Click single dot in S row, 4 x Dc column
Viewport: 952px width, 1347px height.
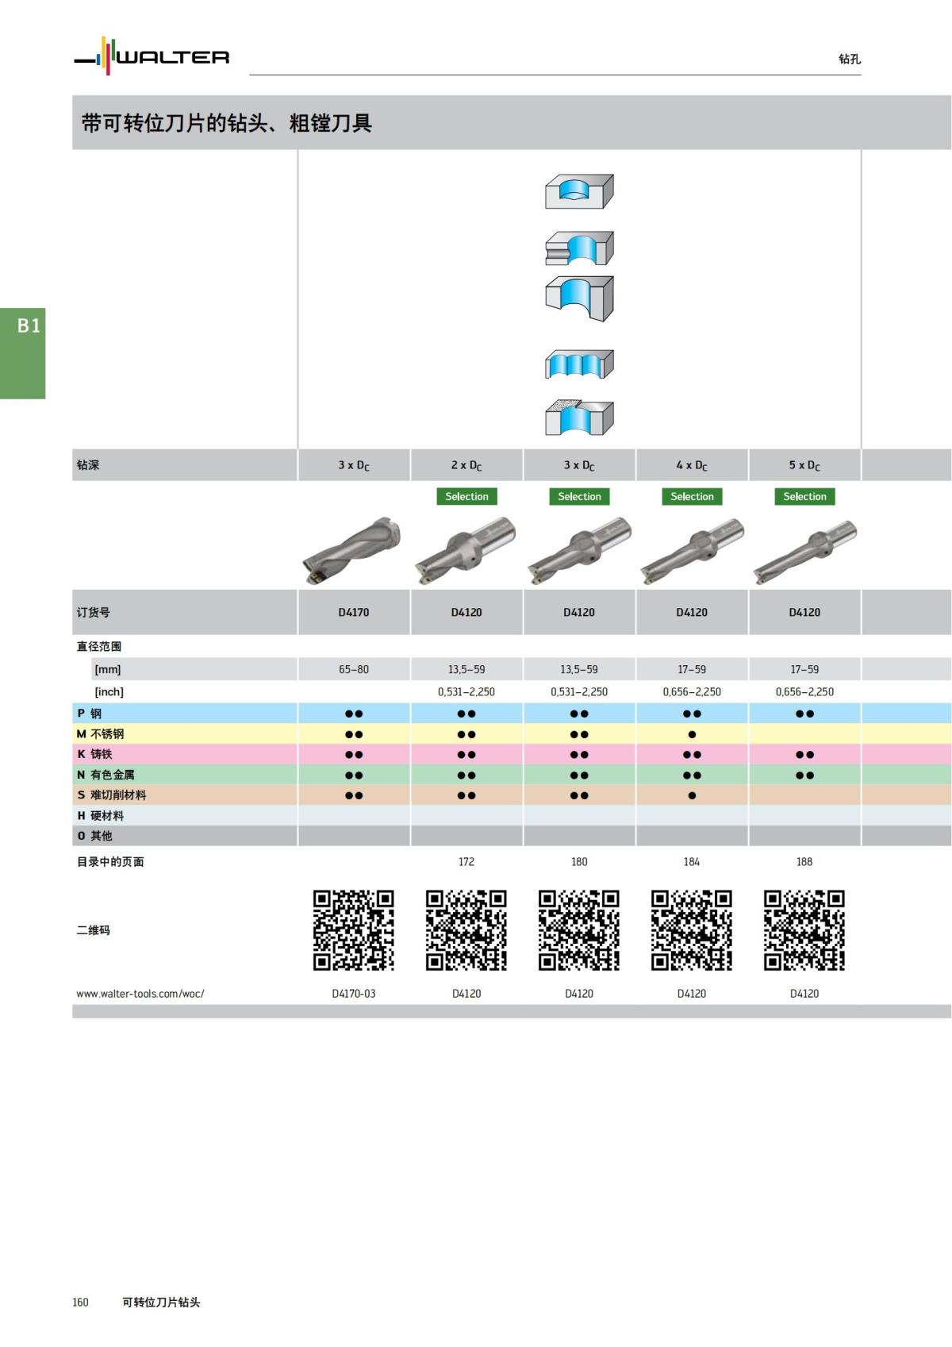(x=692, y=795)
